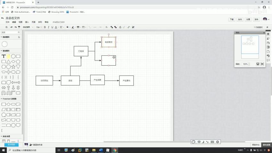Open line width dropdown

point(78,27)
